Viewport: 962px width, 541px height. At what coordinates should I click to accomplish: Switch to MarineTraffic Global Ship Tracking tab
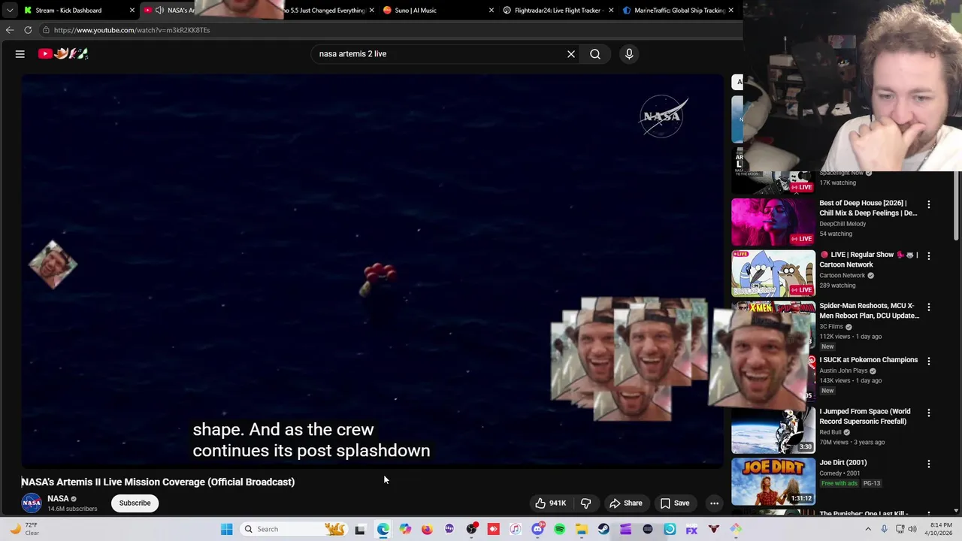[x=679, y=11]
